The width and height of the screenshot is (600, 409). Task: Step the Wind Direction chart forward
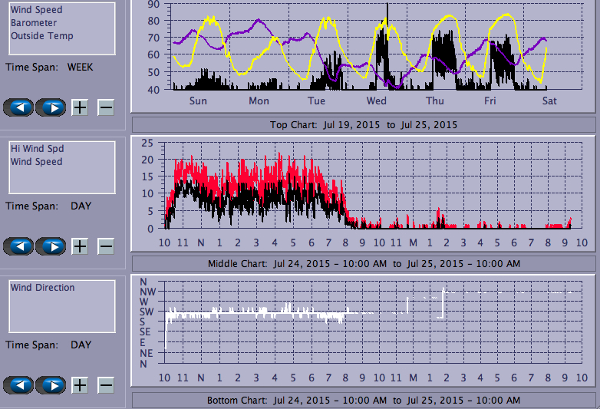[51, 385]
